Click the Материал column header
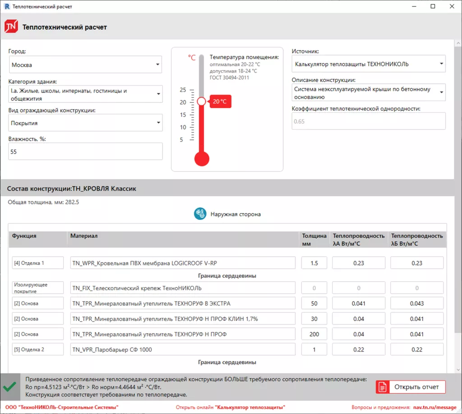The image size is (462, 414). coord(84,236)
